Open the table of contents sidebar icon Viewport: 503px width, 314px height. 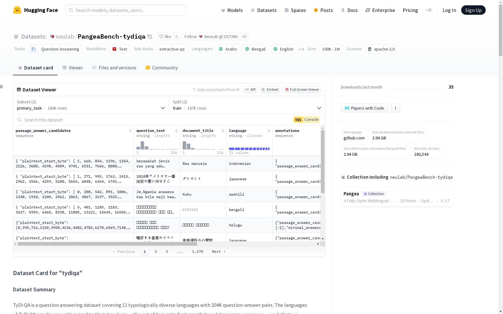pyautogui.click(x=1, y=87)
